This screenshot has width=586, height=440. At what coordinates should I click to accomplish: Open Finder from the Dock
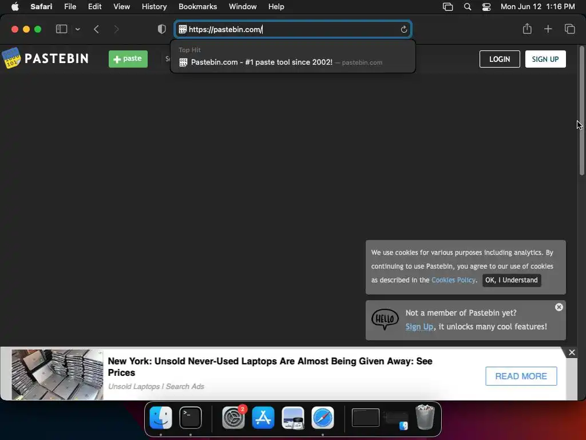coord(161,418)
